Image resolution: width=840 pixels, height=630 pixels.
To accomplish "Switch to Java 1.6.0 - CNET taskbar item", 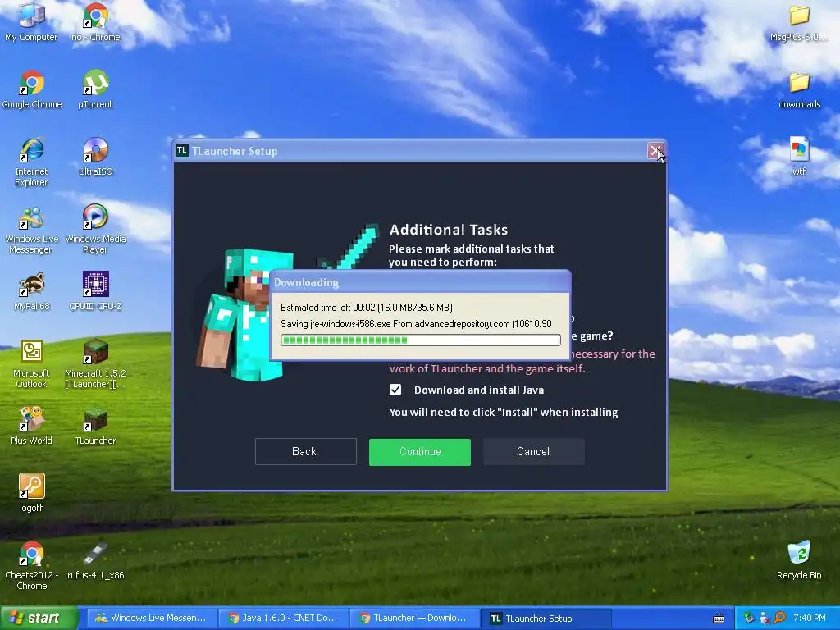I will click(282, 619).
